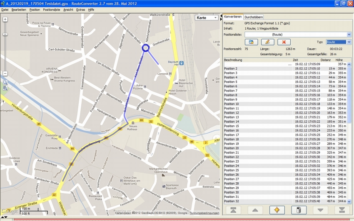Move selected position to top of list
Image resolution: width=354 pixels, height=221 pixels.
point(233,210)
